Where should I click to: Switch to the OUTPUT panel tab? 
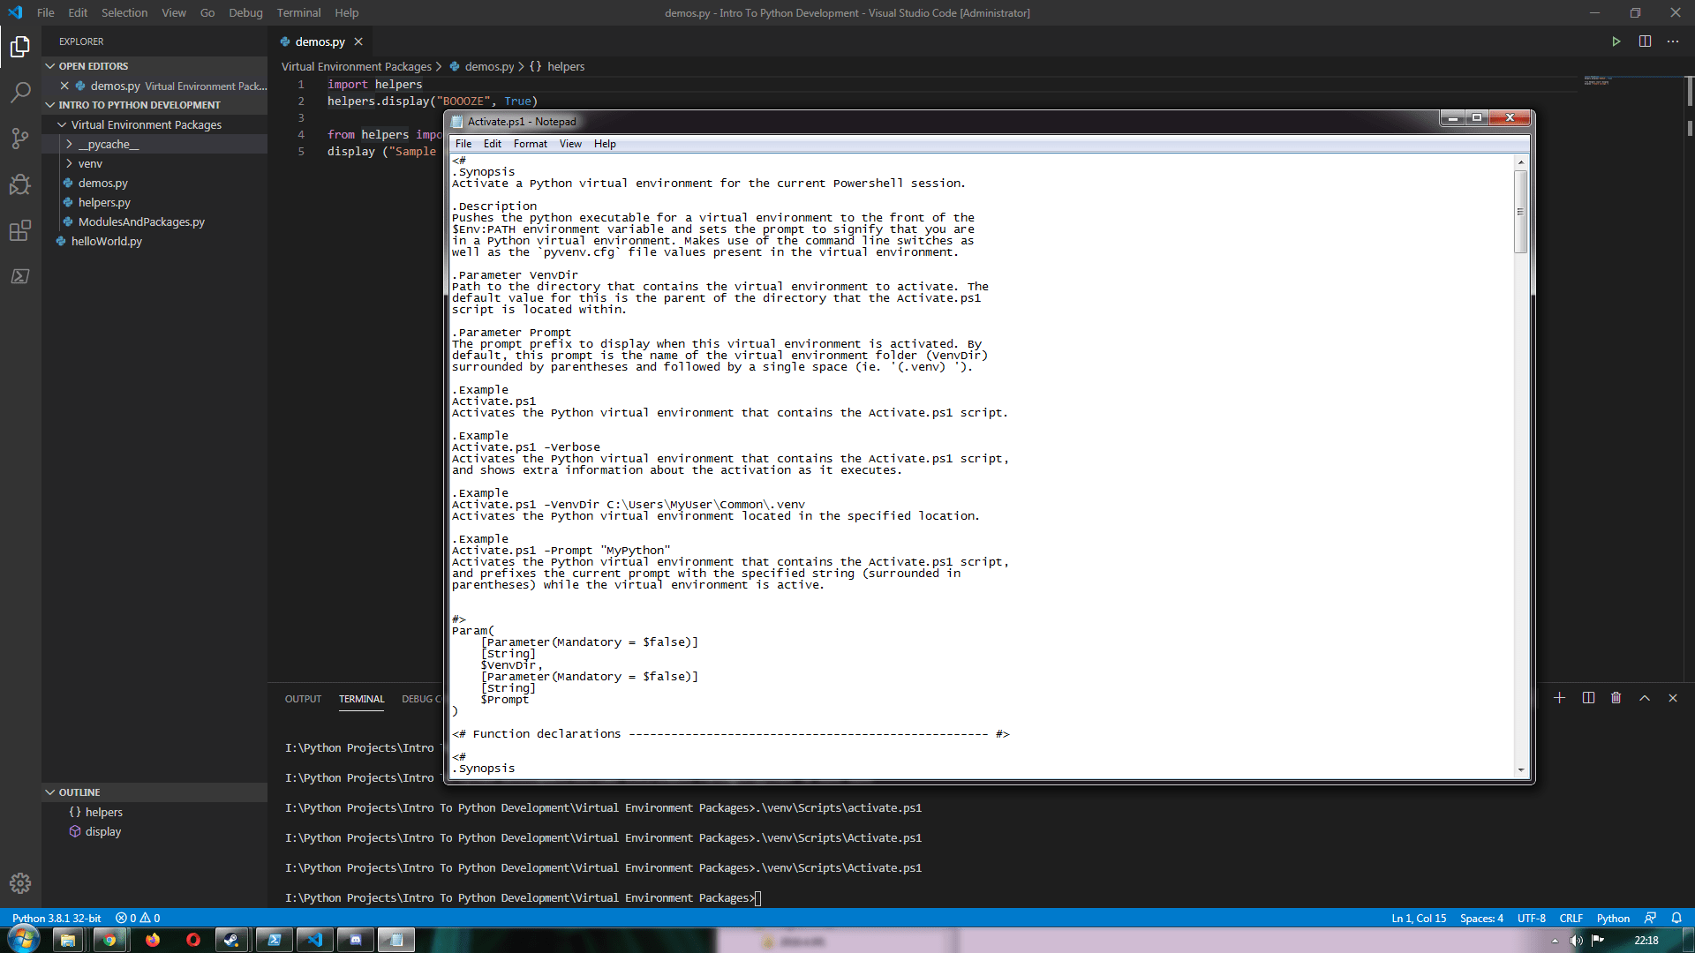(303, 699)
